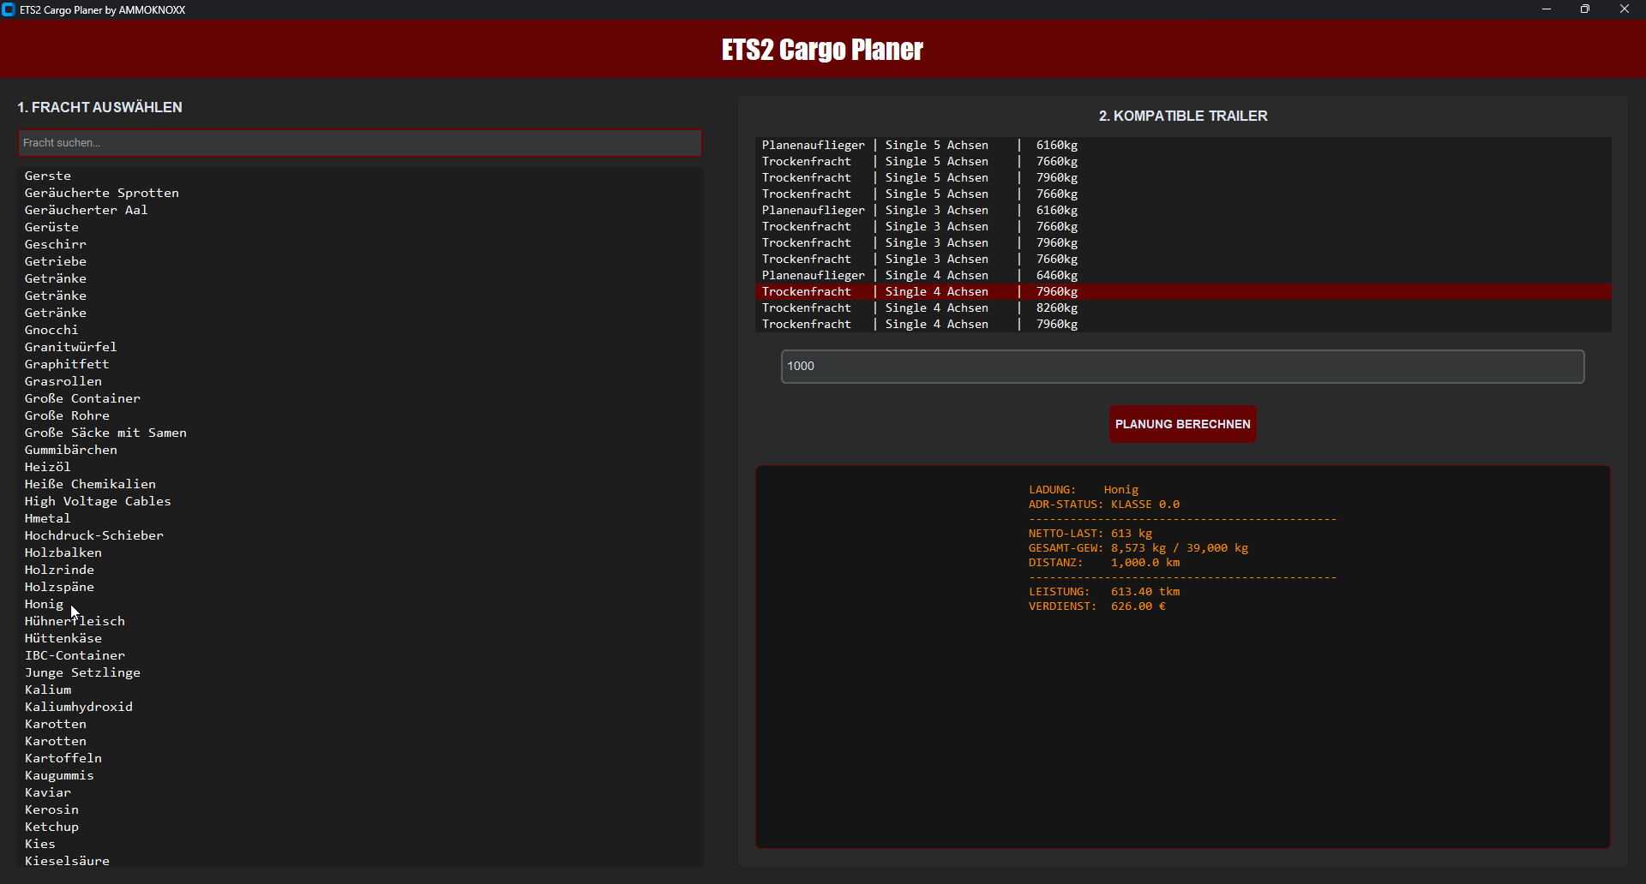Pick Geräucherte Sprotten from the list

point(102,193)
